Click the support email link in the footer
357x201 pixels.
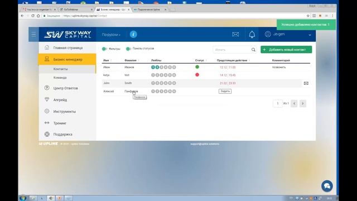pyautogui.click(x=205, y=144)
